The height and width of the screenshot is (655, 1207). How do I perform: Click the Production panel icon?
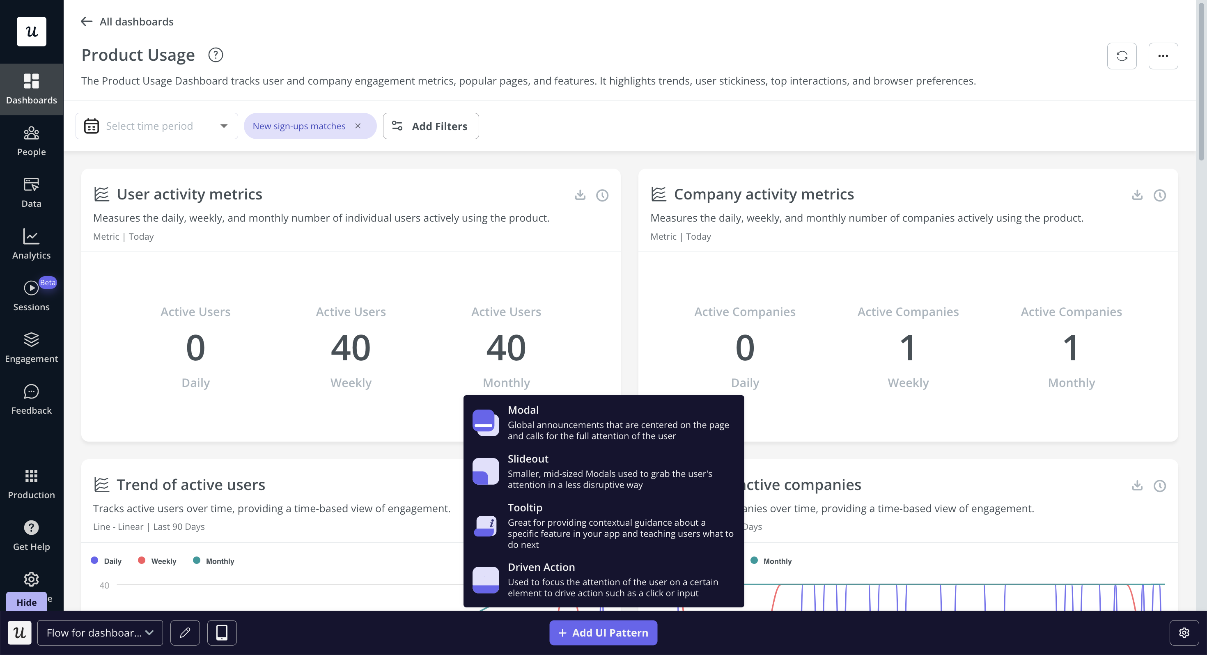tap(32, 476)
